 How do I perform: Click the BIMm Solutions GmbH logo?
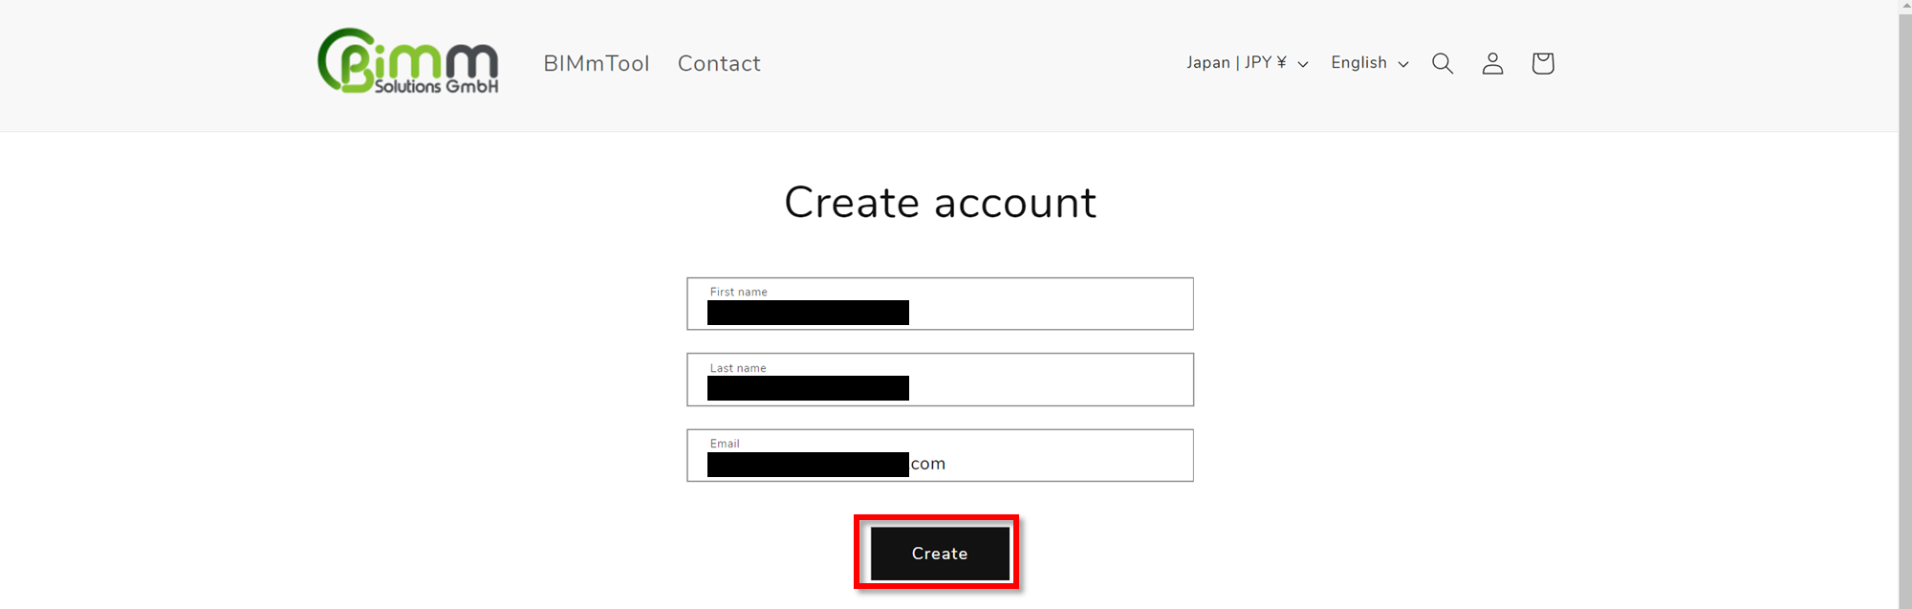tap(408, 61)
